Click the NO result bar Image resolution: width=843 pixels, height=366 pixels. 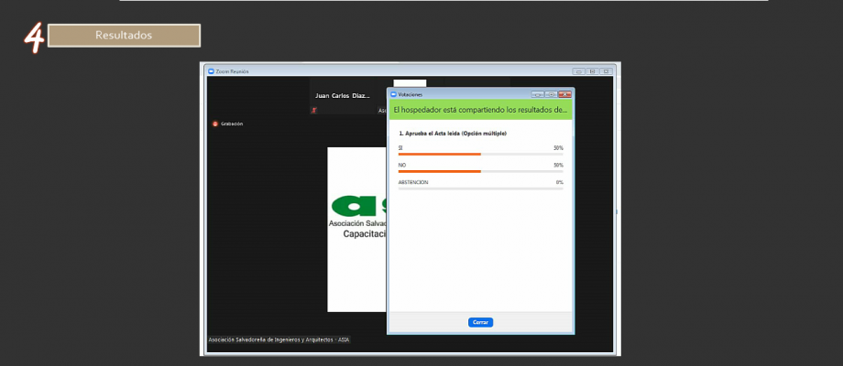pyautogui.click(x=481, y=171)
